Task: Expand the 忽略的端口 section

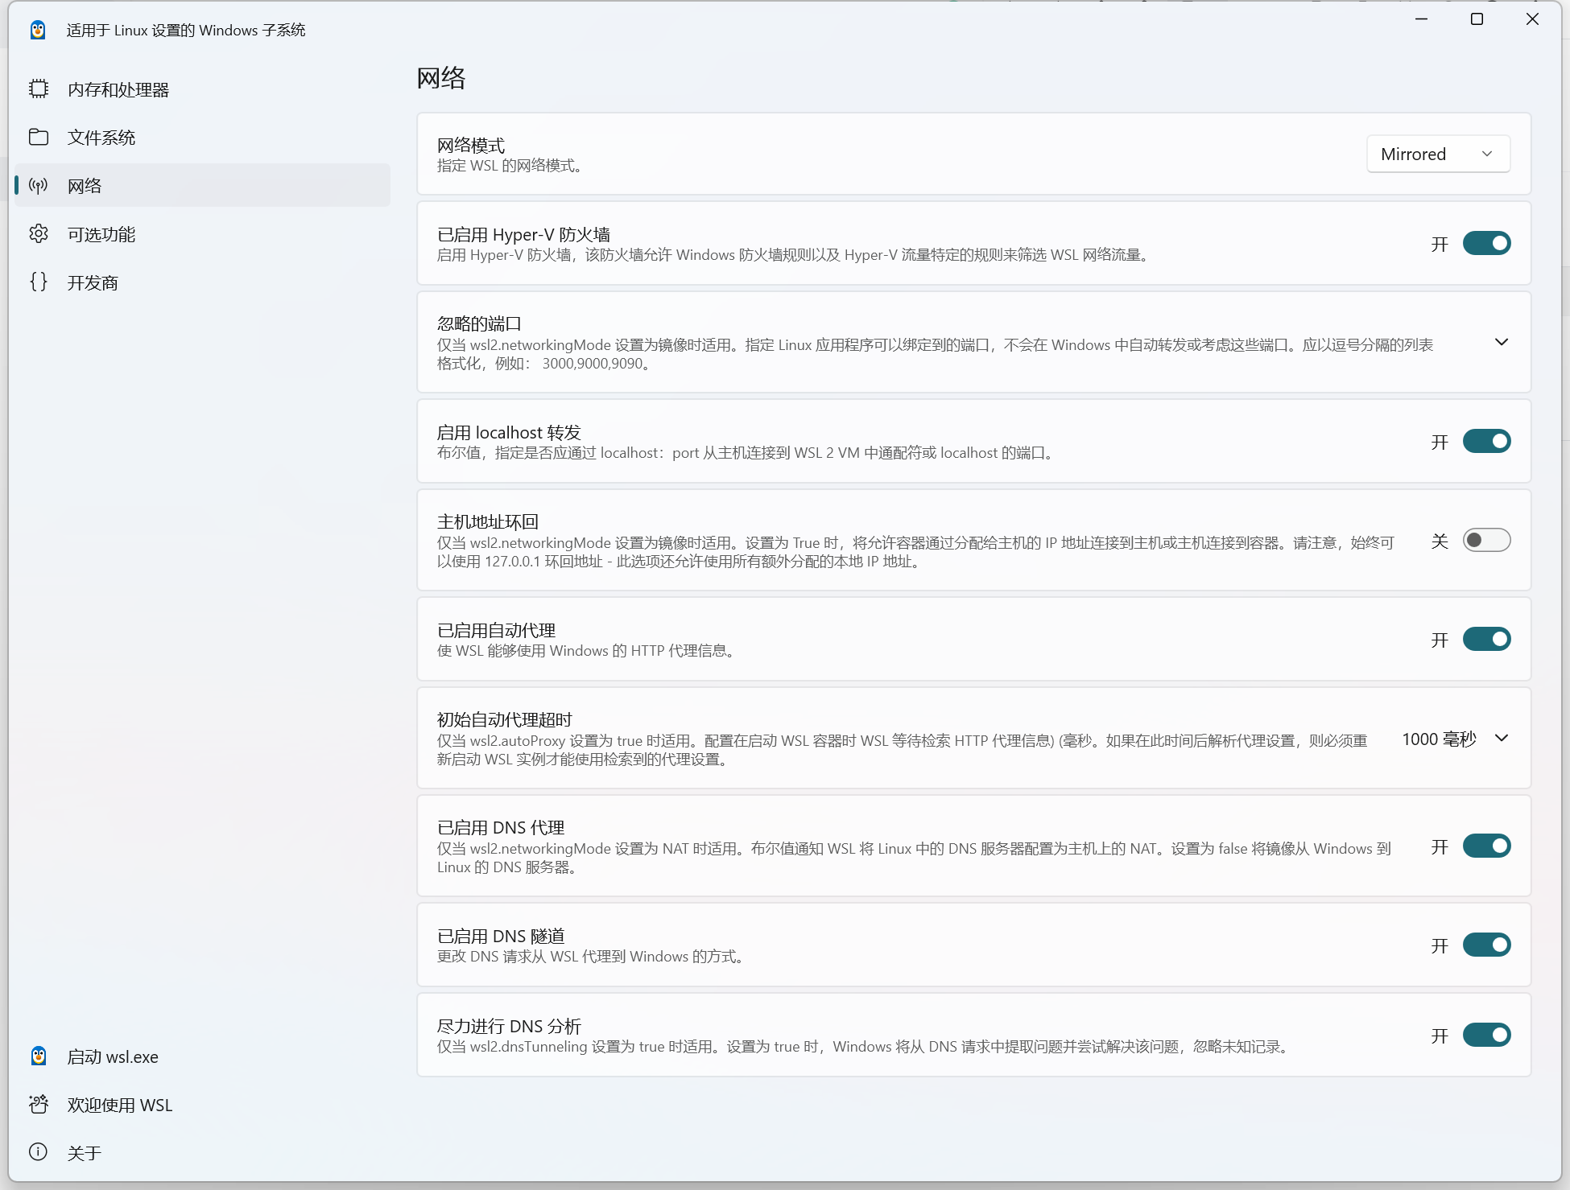Action: (x=1501, y=342)
